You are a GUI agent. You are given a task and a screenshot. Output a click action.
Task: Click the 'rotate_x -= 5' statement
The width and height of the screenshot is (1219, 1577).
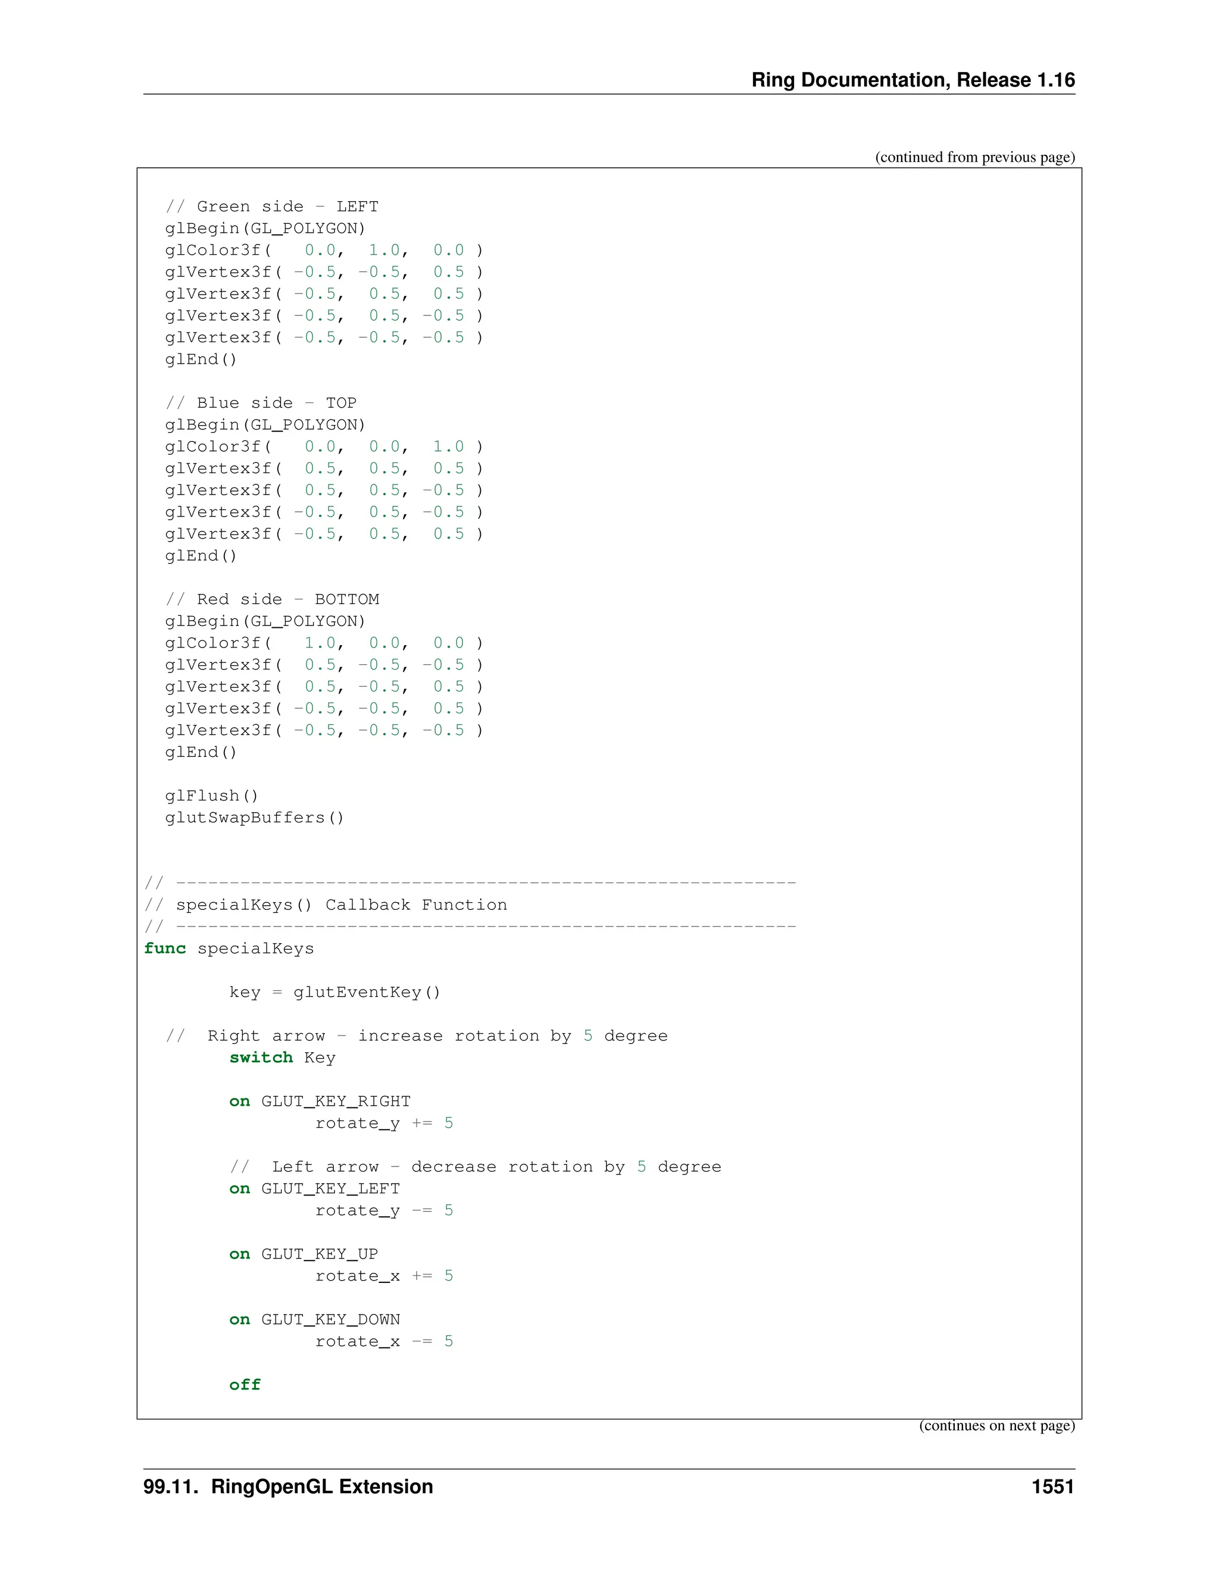coord(383,1341)
